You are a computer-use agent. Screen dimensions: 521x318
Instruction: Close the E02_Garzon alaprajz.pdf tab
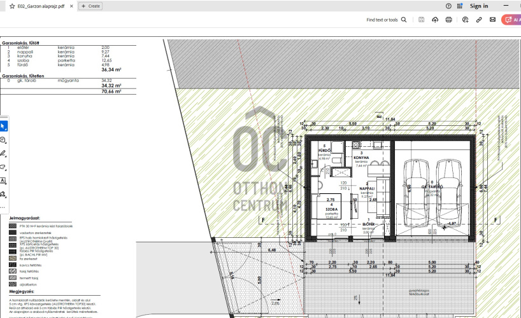click(x=70, y=6)
